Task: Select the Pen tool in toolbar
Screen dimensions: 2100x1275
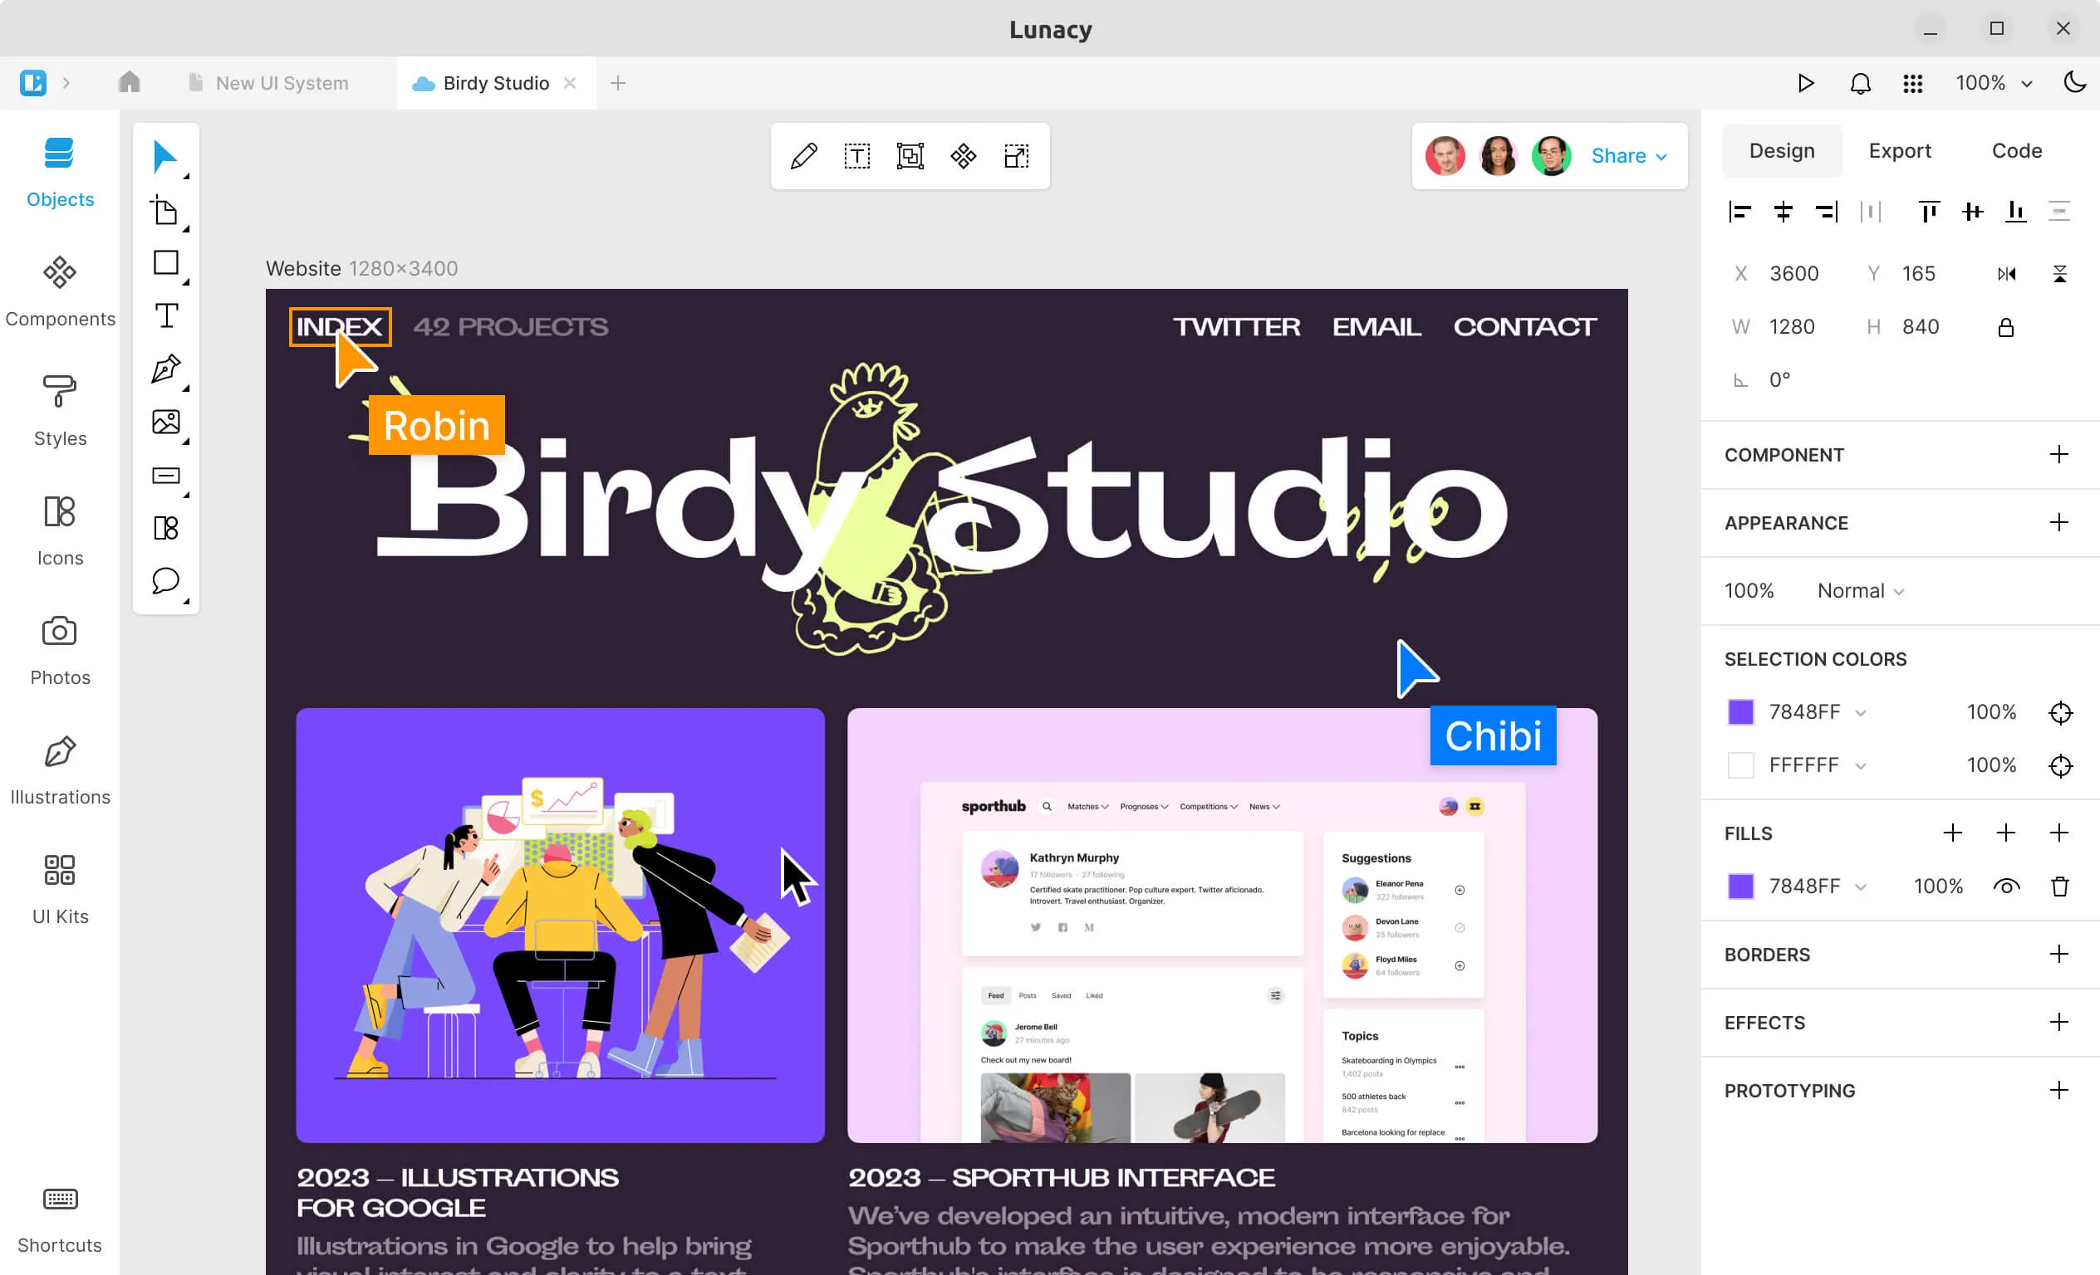Action: [165, 369]
